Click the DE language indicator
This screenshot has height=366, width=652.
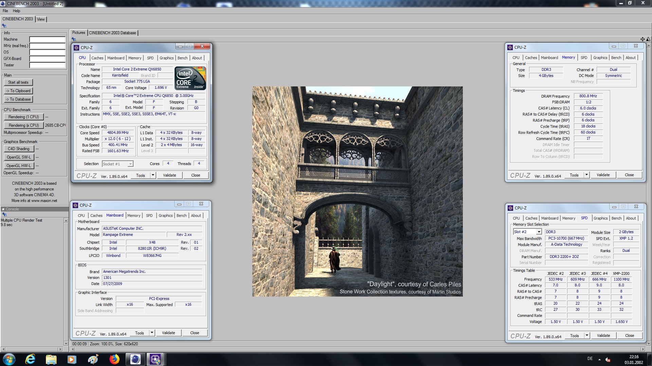coord(590,359)
